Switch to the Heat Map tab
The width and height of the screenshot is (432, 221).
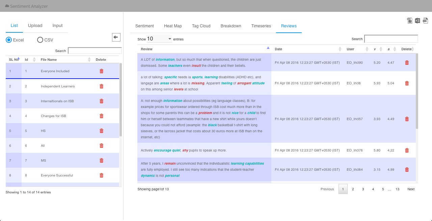(x=173, y=26)
